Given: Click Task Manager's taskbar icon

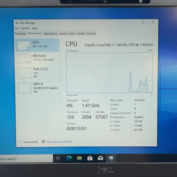Looking at the screenshot, I should point(111,158).
